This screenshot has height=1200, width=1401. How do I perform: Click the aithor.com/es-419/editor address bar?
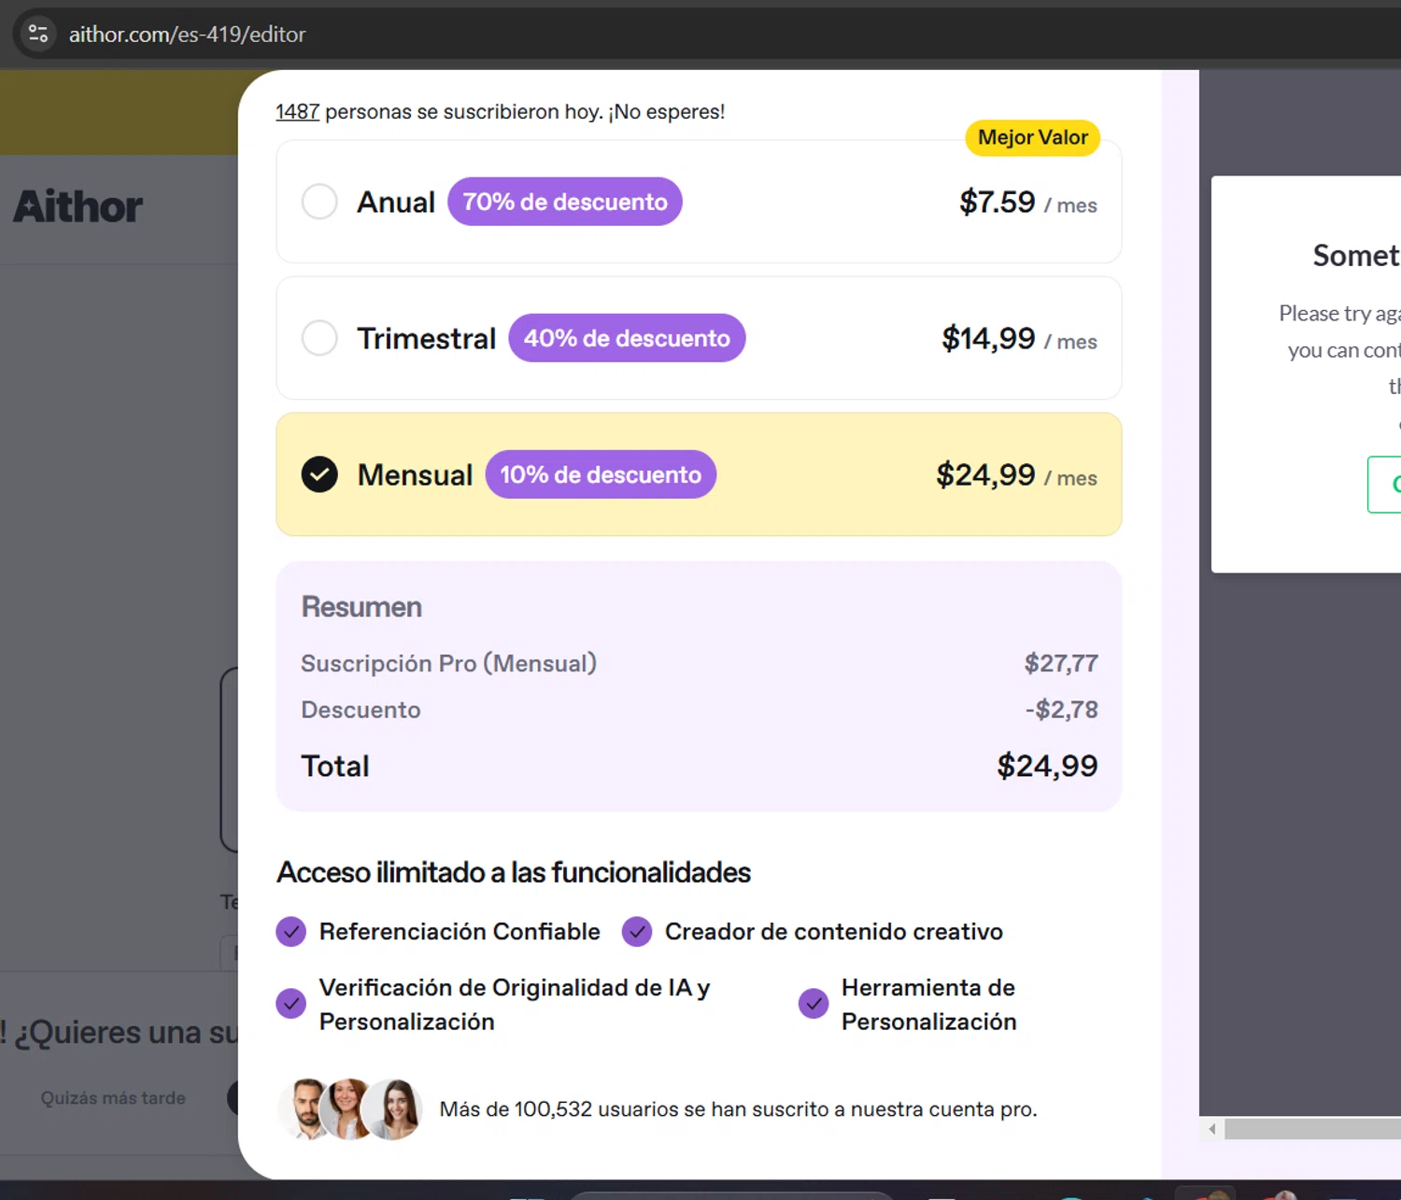[187, 35]
